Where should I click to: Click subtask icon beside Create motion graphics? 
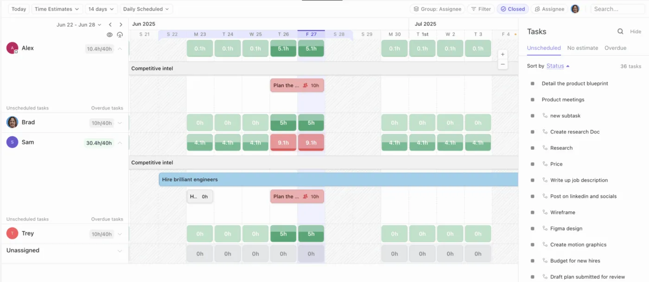click(545, 245)
